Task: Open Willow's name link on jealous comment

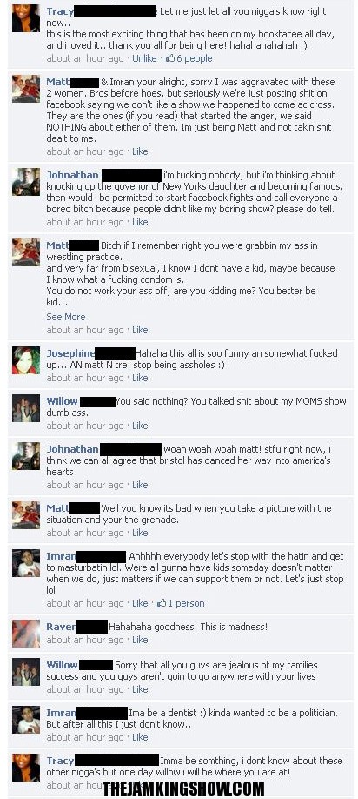Action: pyautogui.click(x=62, y=665)
